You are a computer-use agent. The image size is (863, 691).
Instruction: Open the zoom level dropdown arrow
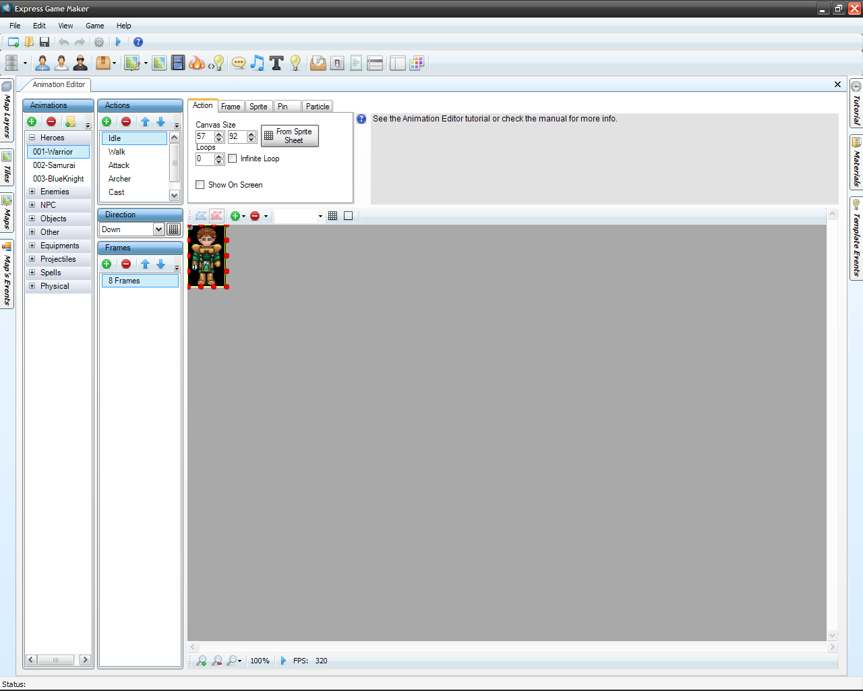[x=240, y=661]
